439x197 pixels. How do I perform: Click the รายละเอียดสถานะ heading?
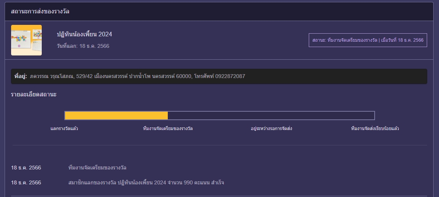coord(34,94)
